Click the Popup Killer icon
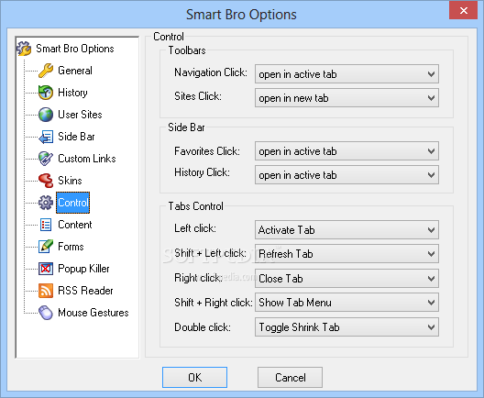 (46, 269)
